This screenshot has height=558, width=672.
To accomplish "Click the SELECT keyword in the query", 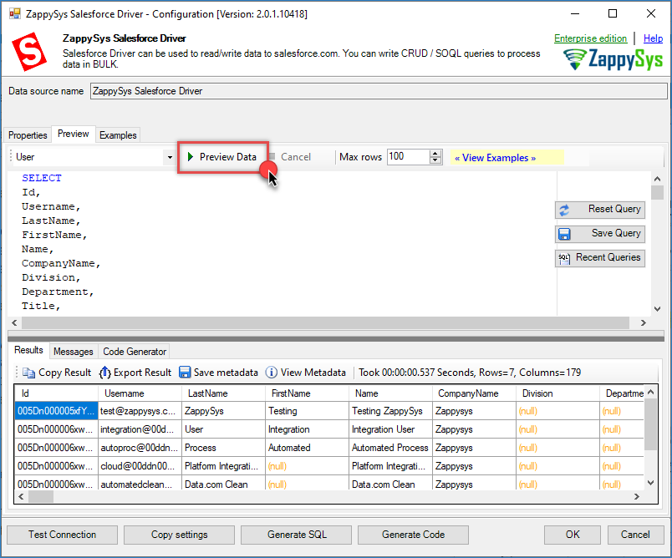I will pyautogui.click(x=42, y=178).
